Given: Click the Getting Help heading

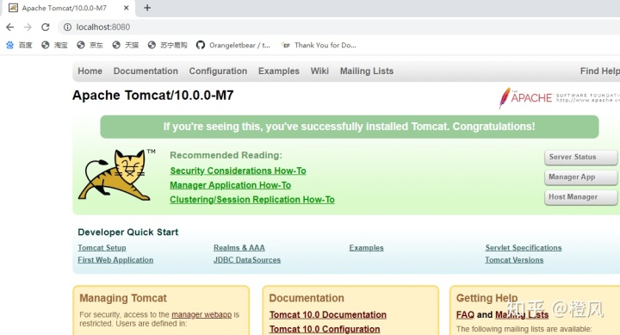Looking at the screenshot, I should click(487, 298).
